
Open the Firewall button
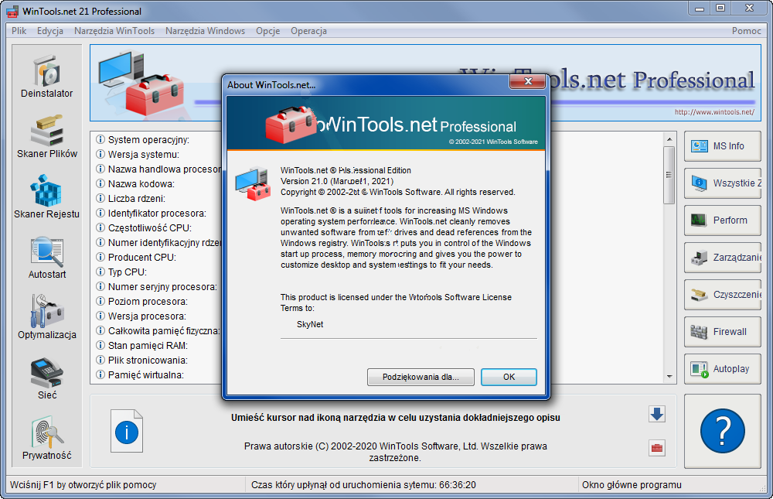pos(722,332)
